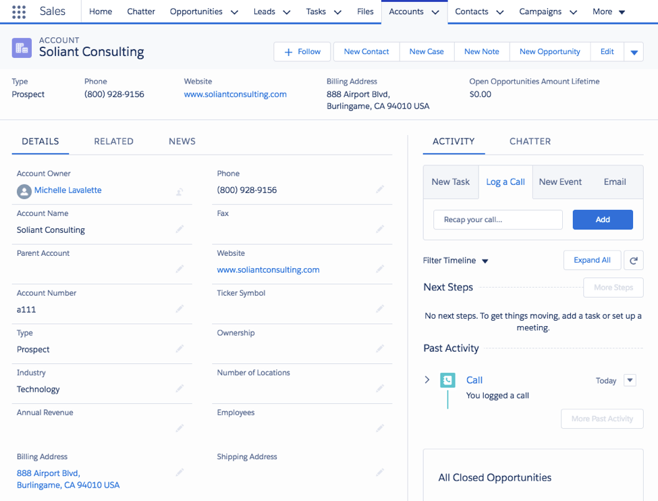Switch to the CHATTER panel tab
658x501 pixels.
(x=530, y=142)
